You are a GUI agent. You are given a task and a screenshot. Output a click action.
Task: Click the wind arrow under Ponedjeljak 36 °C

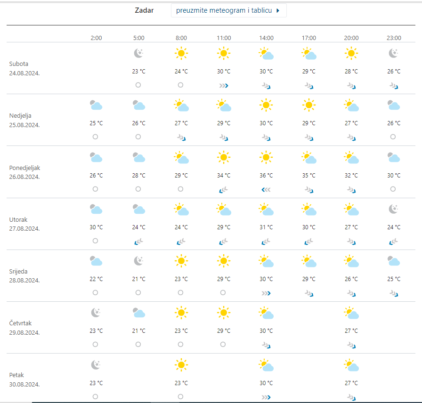(266, 189)
